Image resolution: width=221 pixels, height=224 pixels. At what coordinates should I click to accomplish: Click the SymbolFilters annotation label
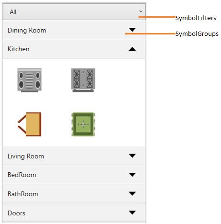(x=196, y=18)
